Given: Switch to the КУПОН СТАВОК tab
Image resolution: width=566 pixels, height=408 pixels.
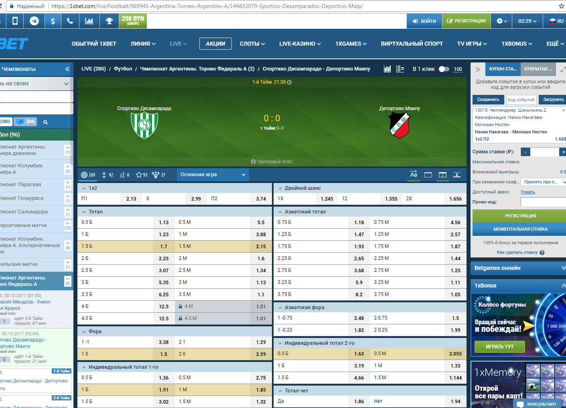Looking at the screenshot, I should click(503, 69).
